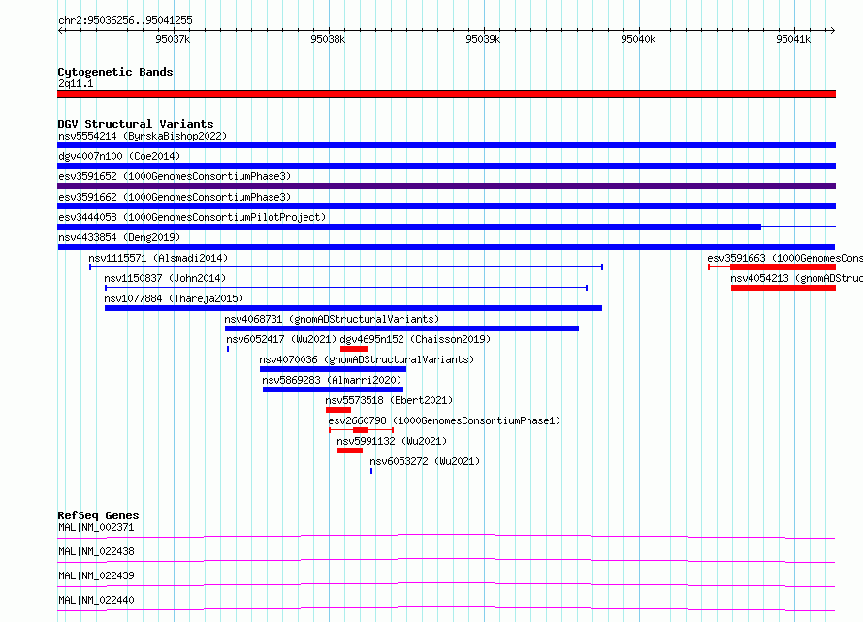
Task: Click the red dgv4695n152 variant bar
Action: click(x=354, y=349)
